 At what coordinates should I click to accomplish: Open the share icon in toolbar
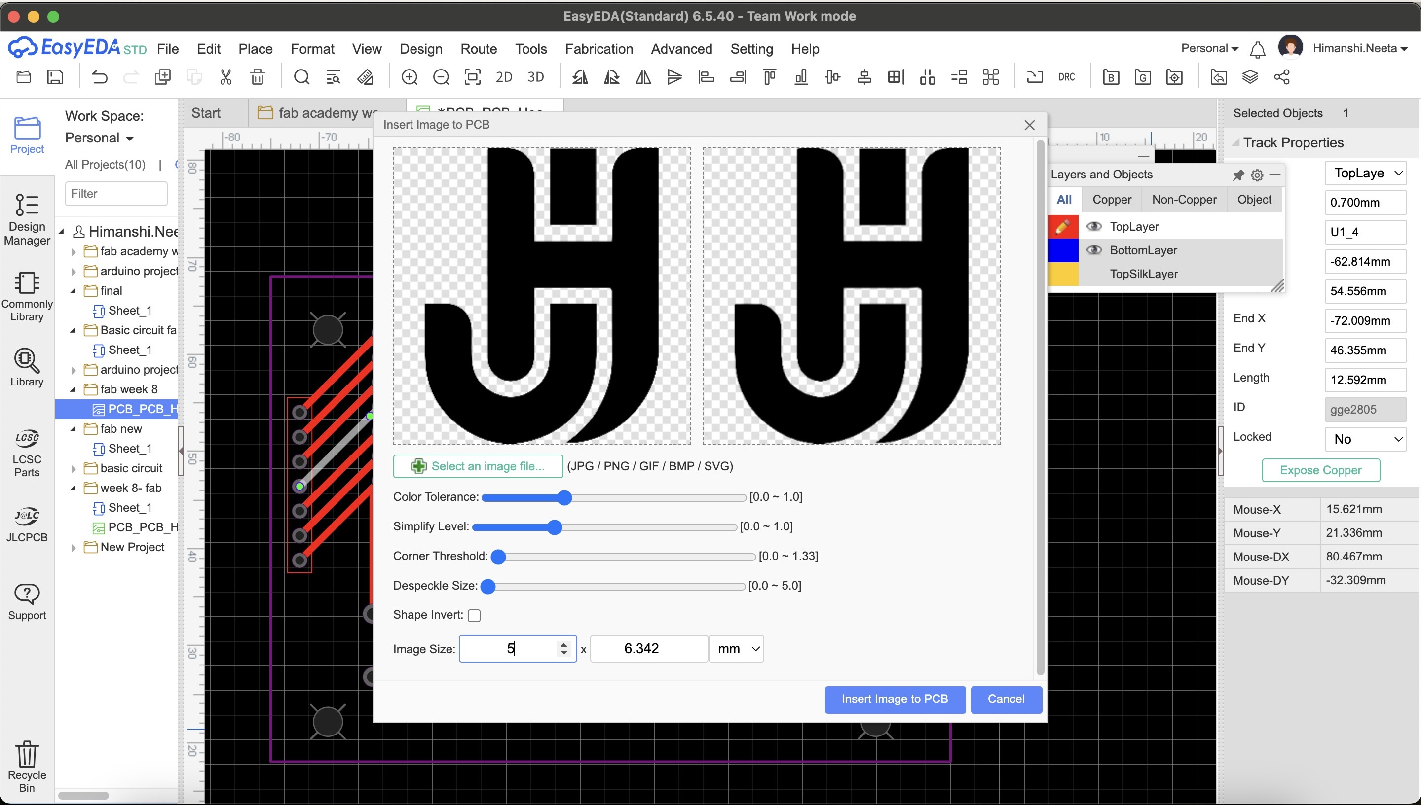tap(1281, 77)
